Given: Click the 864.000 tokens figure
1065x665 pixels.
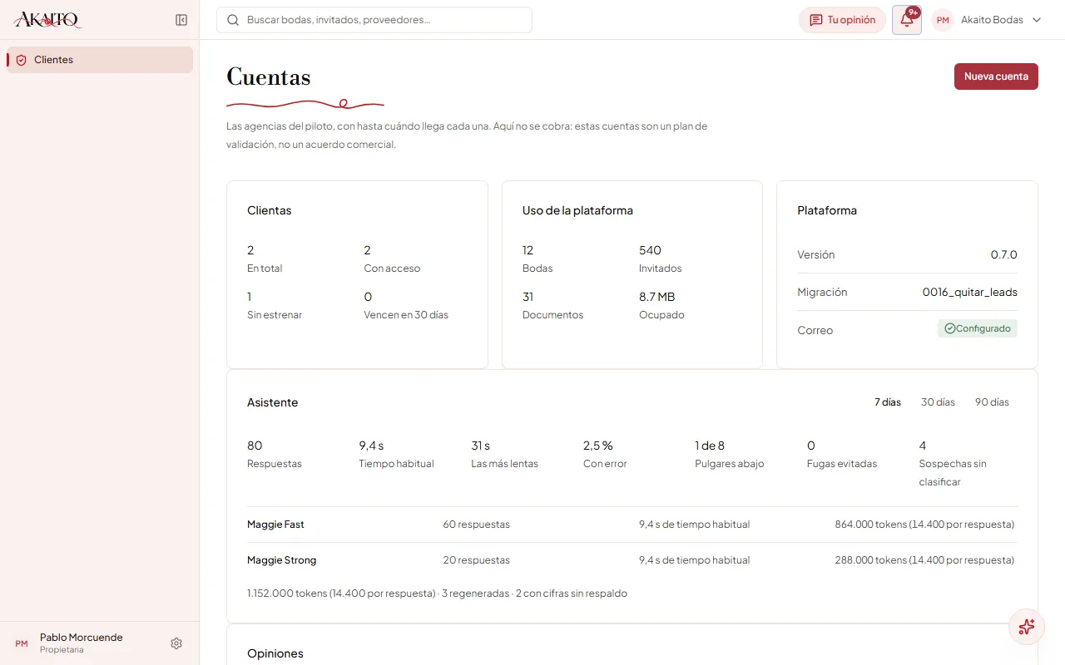Looking at the screenshot, I should (924, 525).
